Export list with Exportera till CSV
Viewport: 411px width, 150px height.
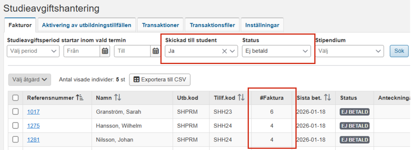pyautogui.click(x=160, y=80)
